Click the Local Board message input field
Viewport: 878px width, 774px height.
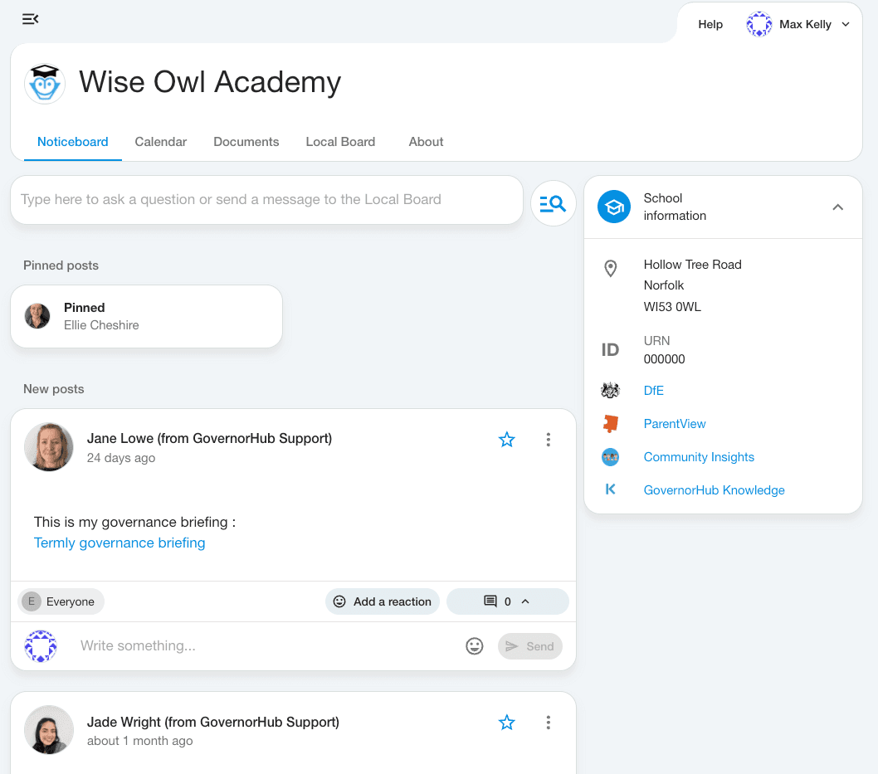[266, 200]
